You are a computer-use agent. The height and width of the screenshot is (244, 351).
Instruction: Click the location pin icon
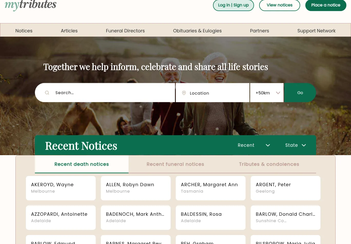[184, 93]
